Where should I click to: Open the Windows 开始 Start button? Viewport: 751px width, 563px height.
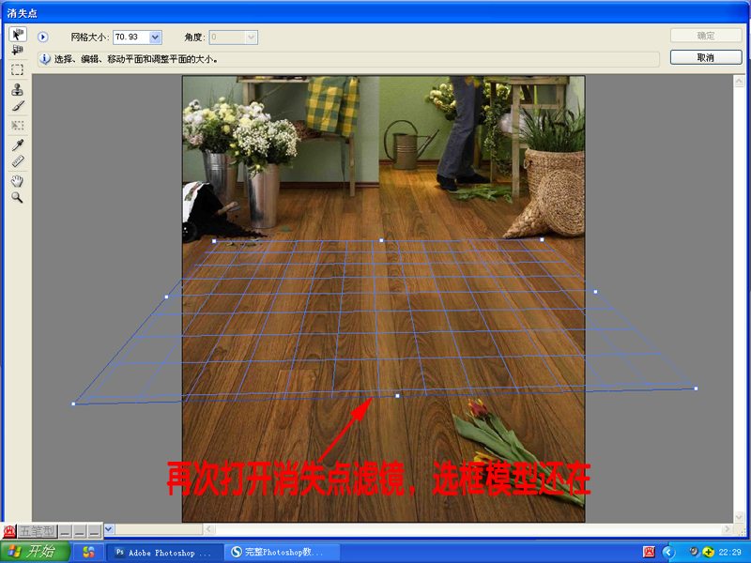[x=36, y=552]
